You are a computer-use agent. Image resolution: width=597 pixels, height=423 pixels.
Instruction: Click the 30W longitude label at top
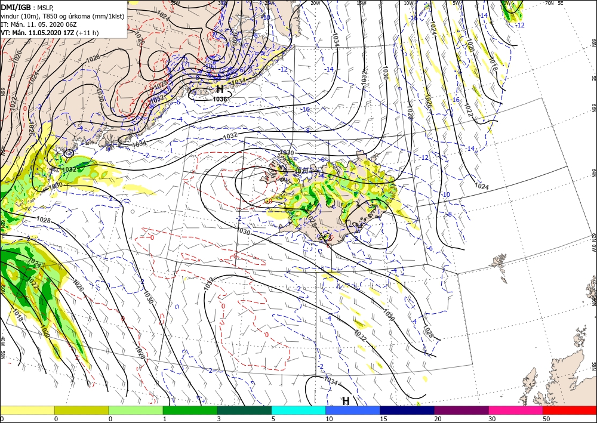pyautogui.click(x=222, y=3)
